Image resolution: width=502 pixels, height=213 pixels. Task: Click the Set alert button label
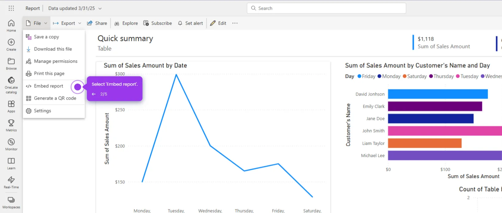194,23
